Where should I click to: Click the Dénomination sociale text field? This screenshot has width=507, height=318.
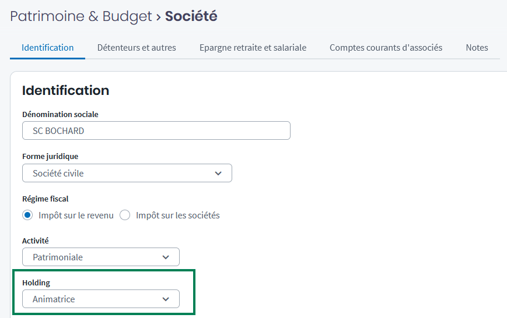tap(156, 131)
